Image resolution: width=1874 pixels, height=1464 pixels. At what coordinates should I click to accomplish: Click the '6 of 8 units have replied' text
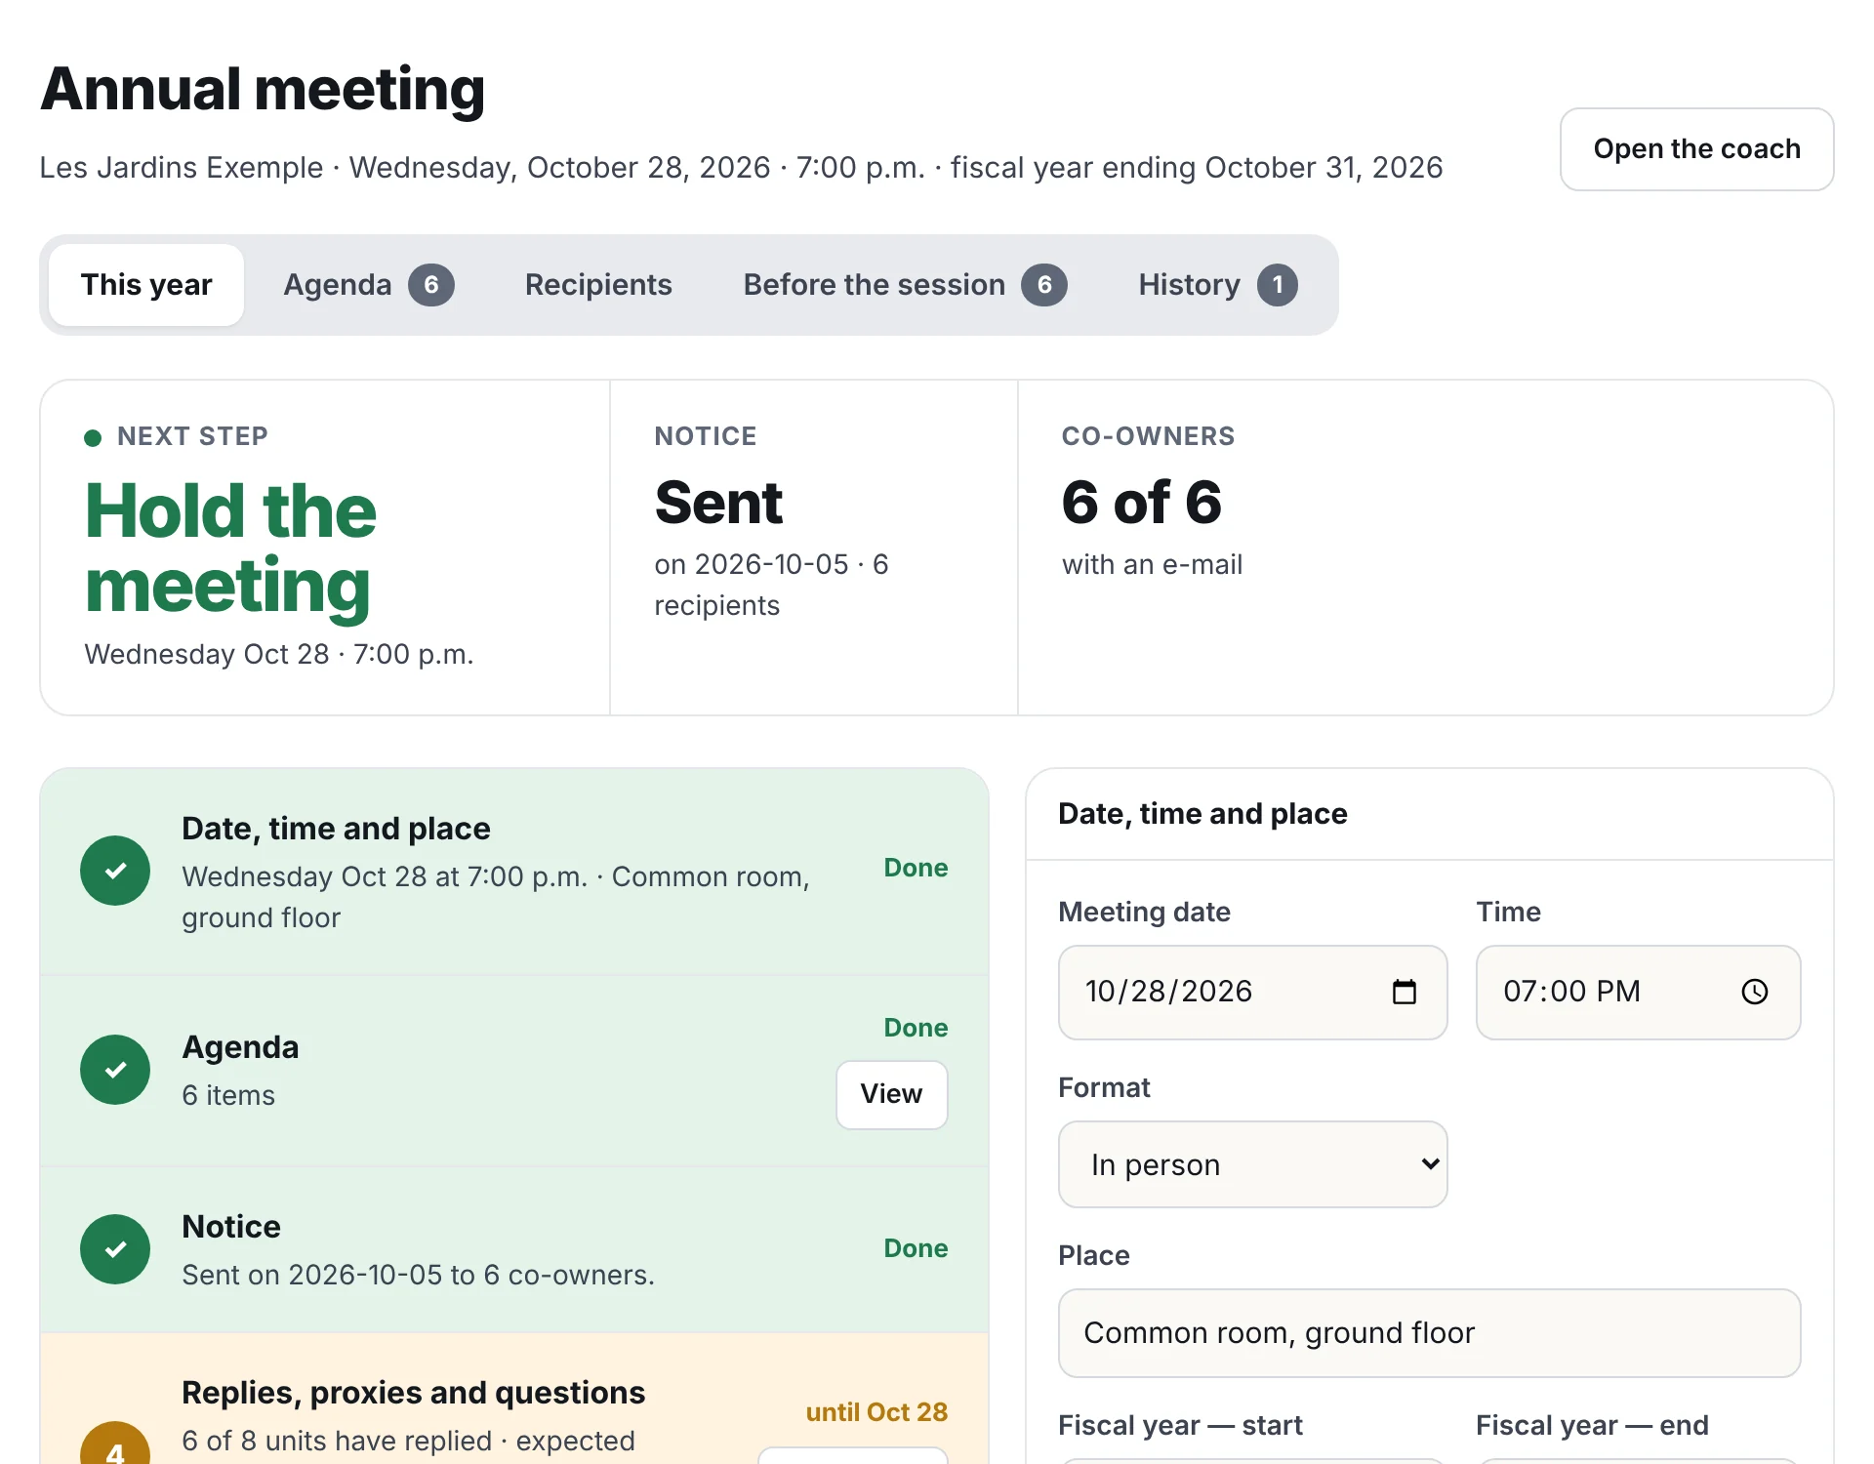coord(337,1441)
